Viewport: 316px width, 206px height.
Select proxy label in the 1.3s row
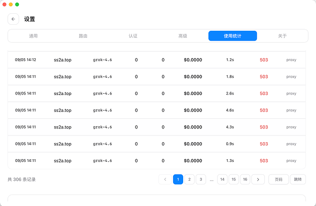click(x=291, y=161)
